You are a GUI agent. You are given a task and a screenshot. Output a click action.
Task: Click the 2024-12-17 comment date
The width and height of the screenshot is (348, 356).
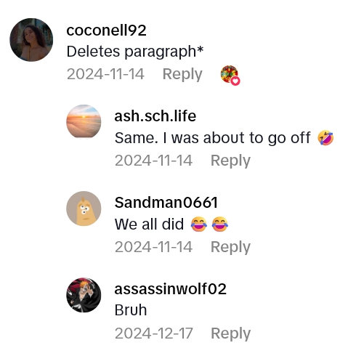click(153, 333)
